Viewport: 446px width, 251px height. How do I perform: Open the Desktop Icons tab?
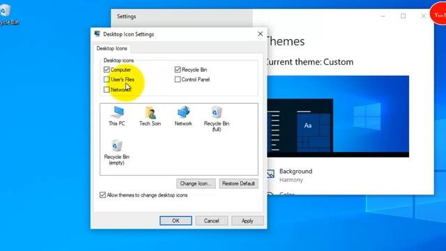(111, 48)
